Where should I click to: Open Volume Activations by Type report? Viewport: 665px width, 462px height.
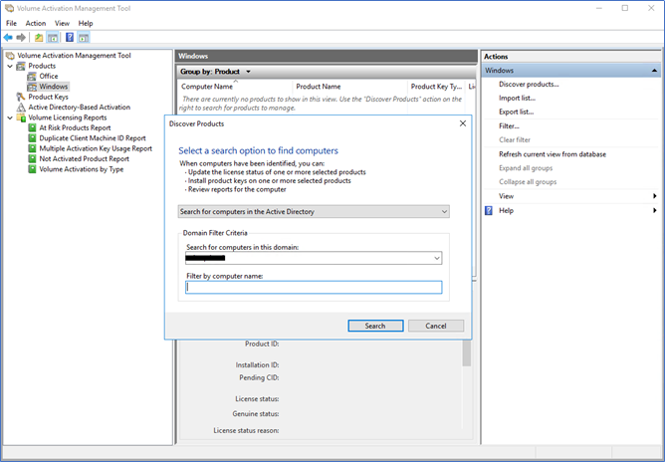click(x=81, y=169)
